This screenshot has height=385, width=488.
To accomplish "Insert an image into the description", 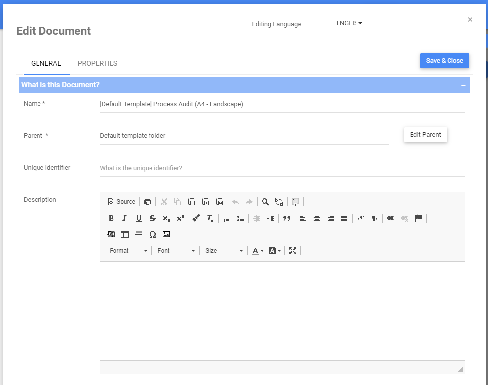I will pos(166,234).
